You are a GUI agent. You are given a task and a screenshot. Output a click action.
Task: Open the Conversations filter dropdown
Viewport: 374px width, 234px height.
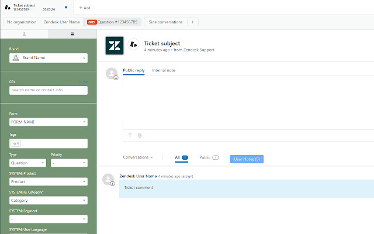[x=138, y=157]
